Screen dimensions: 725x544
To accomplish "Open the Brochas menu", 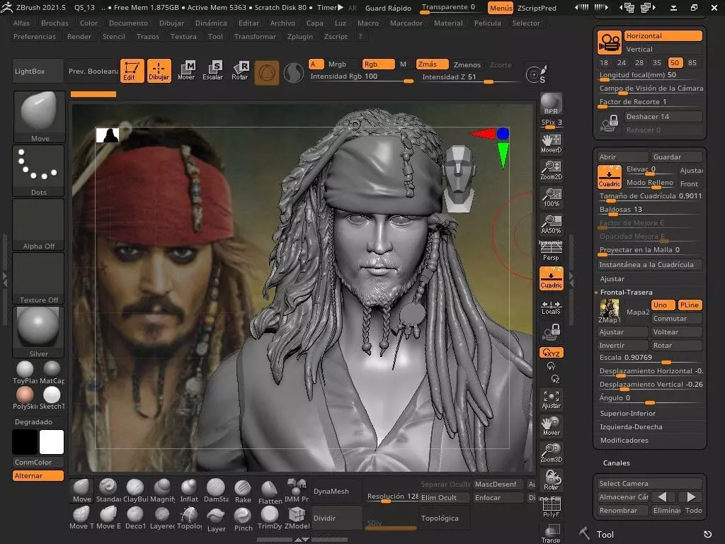I will 55,23.
